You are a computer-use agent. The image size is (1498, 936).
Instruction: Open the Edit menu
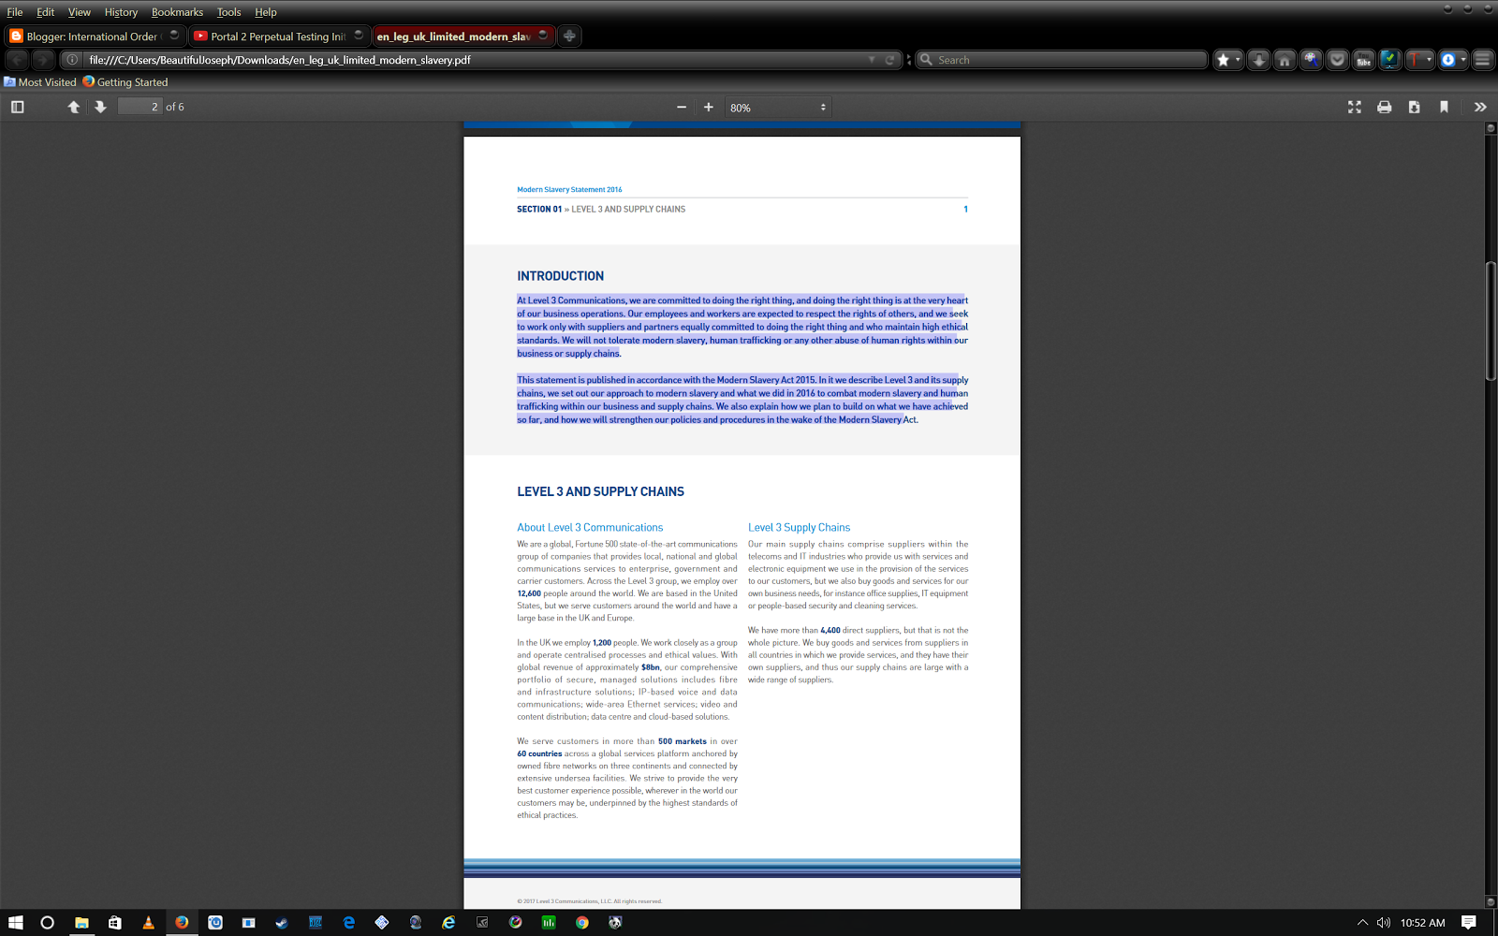pyautogui.click(x=46, y=12)
